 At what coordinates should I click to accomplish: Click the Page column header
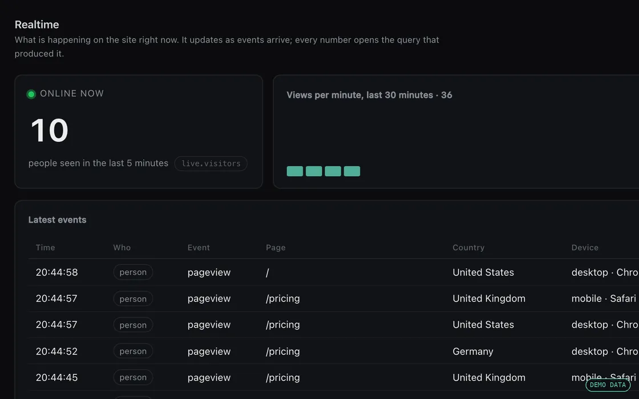pyautogui.click(x=276, y=247)
